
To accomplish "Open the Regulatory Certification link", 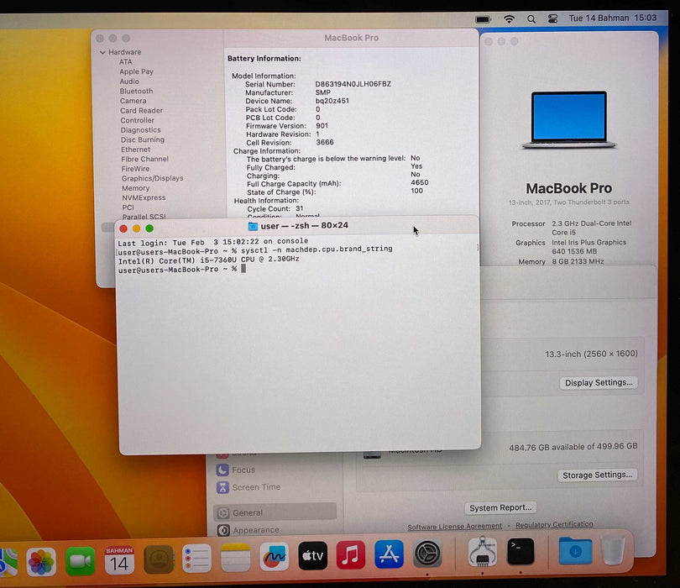I will 554,525.
